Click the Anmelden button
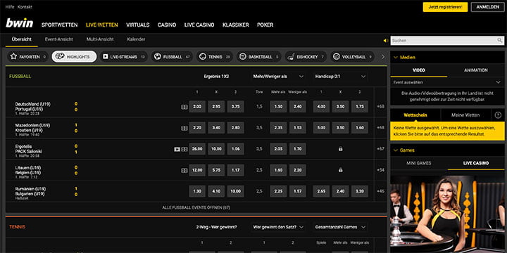Image resolution: width=507 pixels, height=253 pixels. (x=487, y=7)
